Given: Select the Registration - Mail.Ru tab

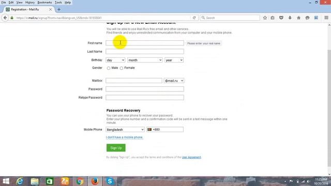Looking at the screenshot, I should click(28, 9).
